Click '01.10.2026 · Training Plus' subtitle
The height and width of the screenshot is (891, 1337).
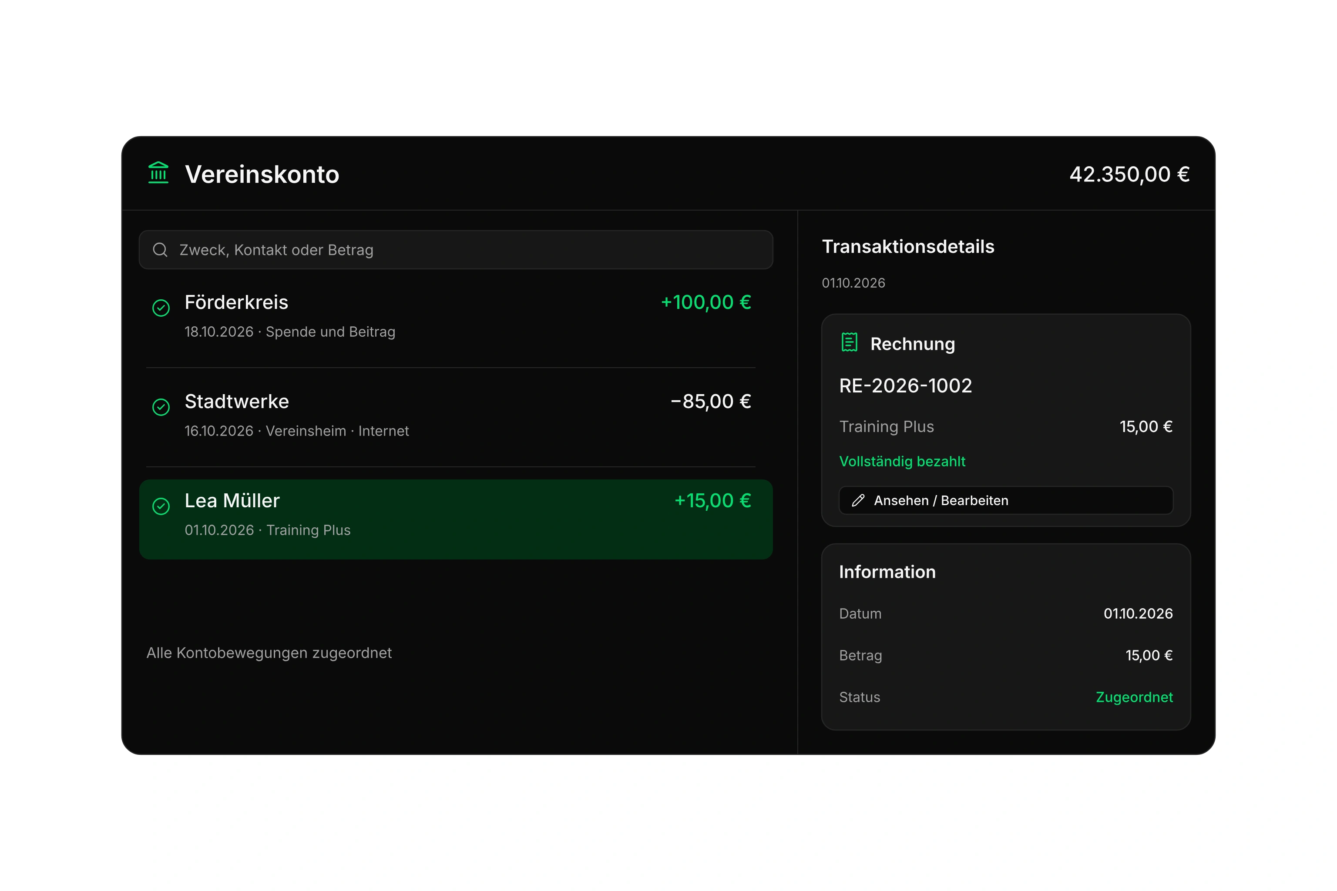coord(268,530)
